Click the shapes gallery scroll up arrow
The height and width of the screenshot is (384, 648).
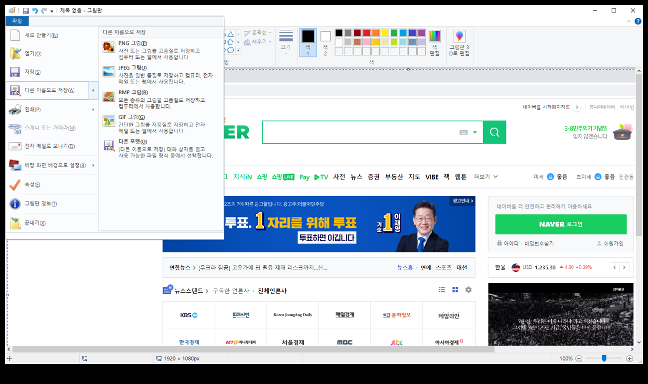[x=238, y=34]
